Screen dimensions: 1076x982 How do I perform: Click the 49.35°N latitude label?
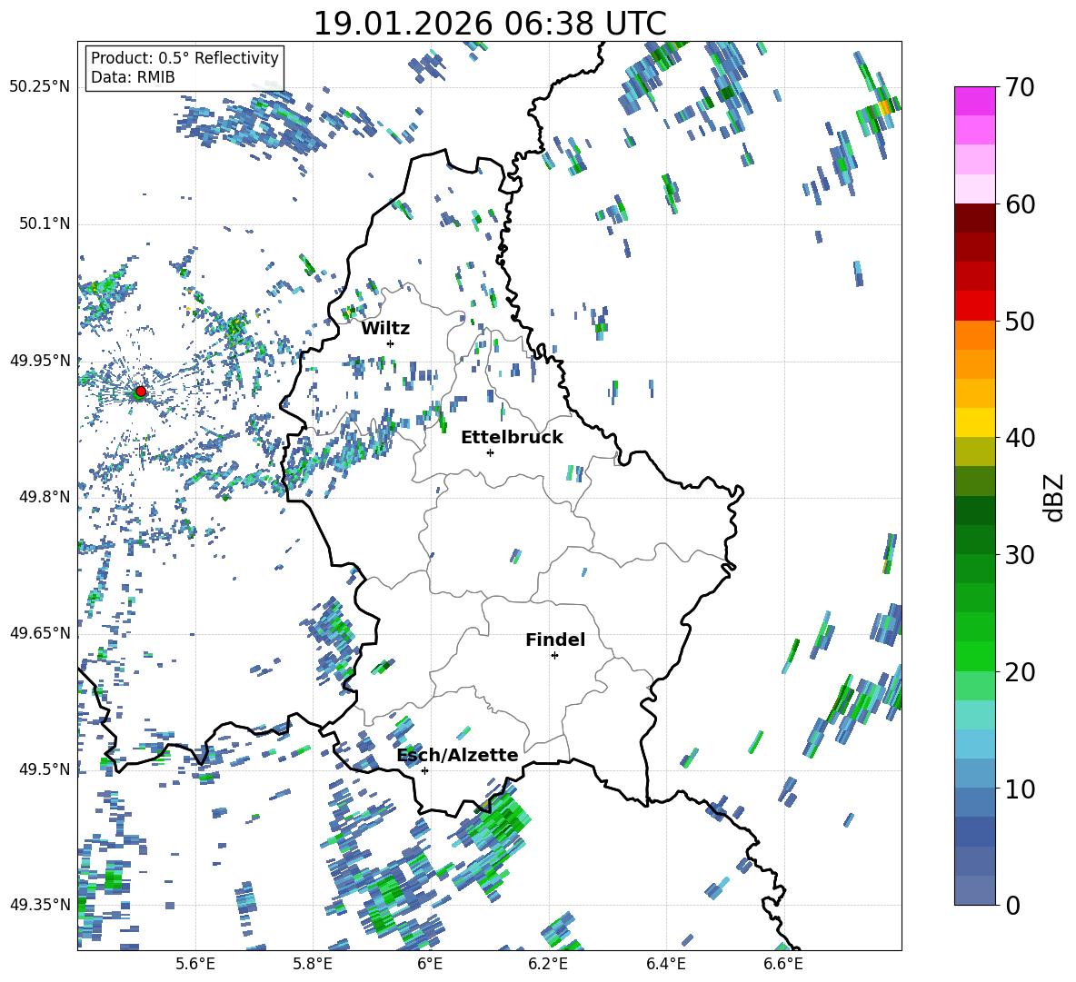(x=40, y=905)
